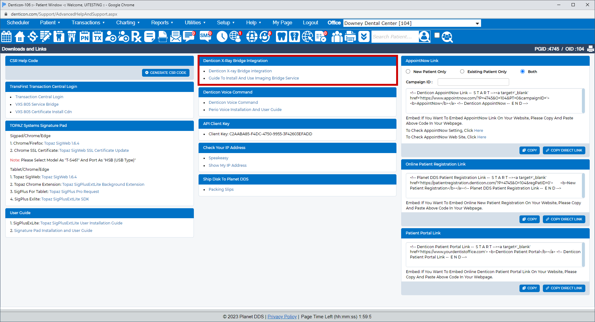Open the chat messages icon
This screenshot has height=322, width=595.
[x=189, y=36]
